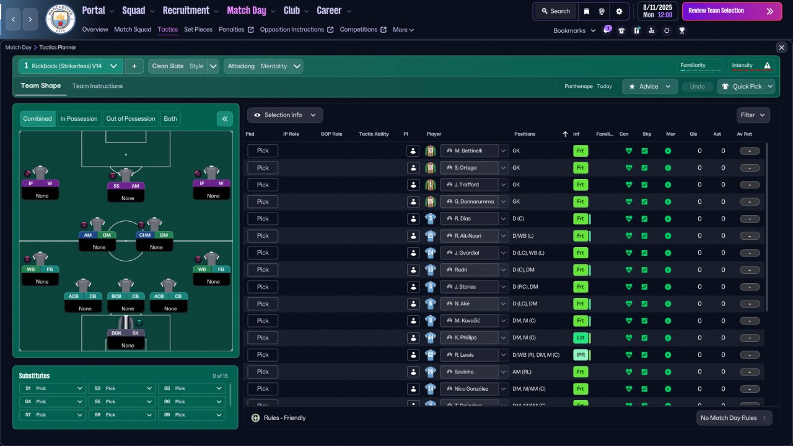Open the Kickback (Strikerless) V14 tactic dropdown

click(71, 66)
